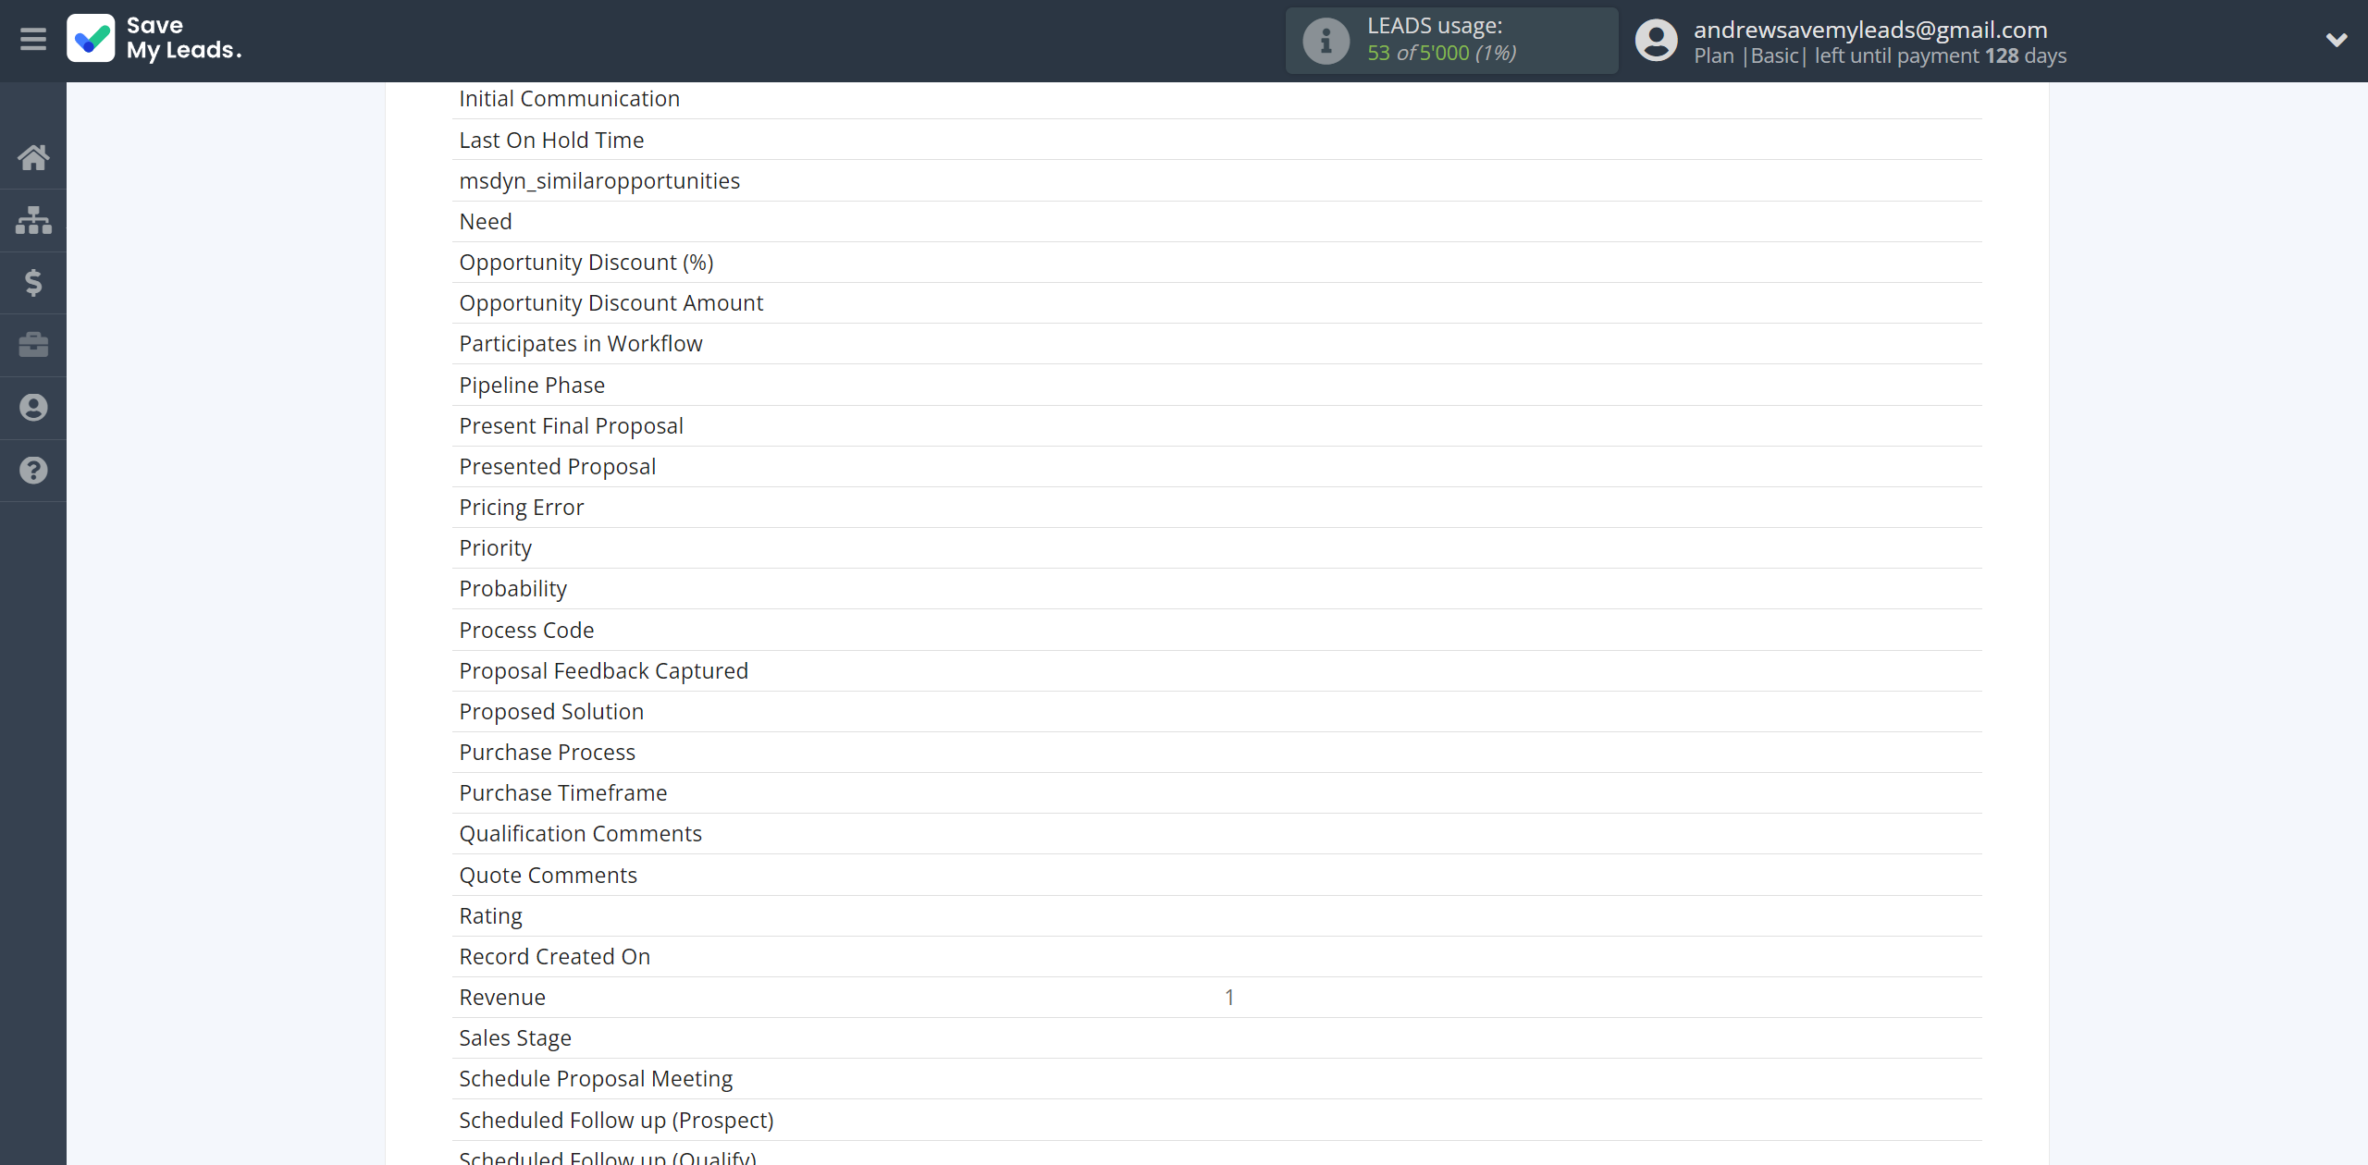Select the 'Presented Proposal' row
The width and height of the screenshot is (2368, 1165).
(1216, 466)
